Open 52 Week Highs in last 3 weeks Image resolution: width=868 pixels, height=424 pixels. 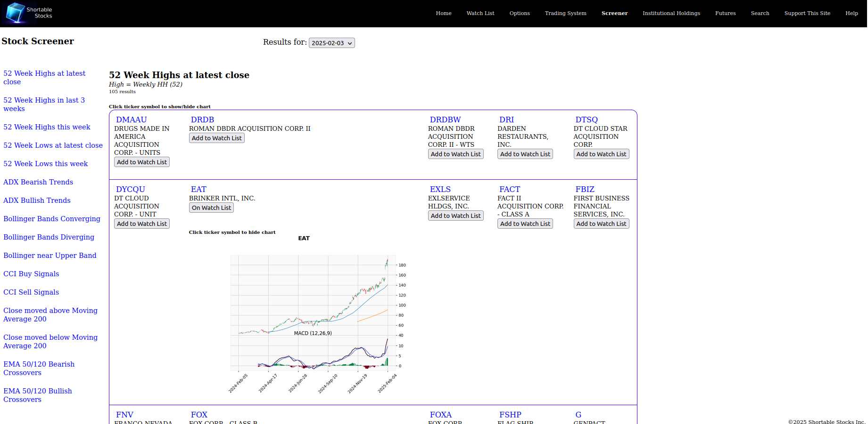(44, 104)
